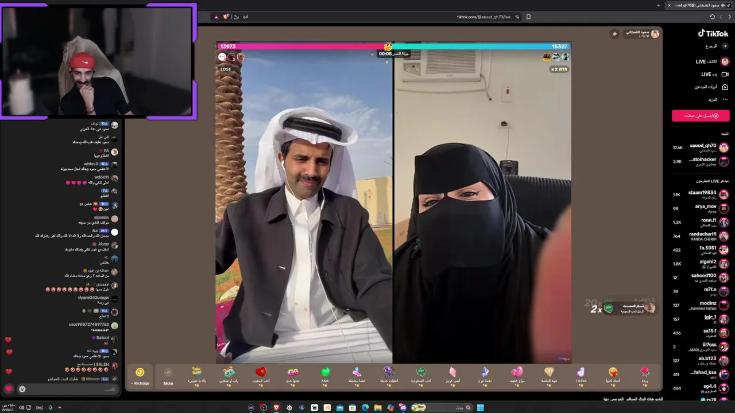Viewport: 735px width, 413px height.
Task: Send the red Morocco heart gift
Action: [261, 376]
